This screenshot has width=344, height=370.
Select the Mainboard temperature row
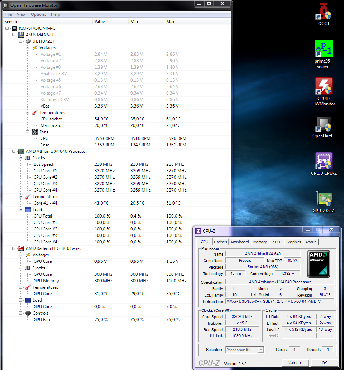tap(117, 125)
